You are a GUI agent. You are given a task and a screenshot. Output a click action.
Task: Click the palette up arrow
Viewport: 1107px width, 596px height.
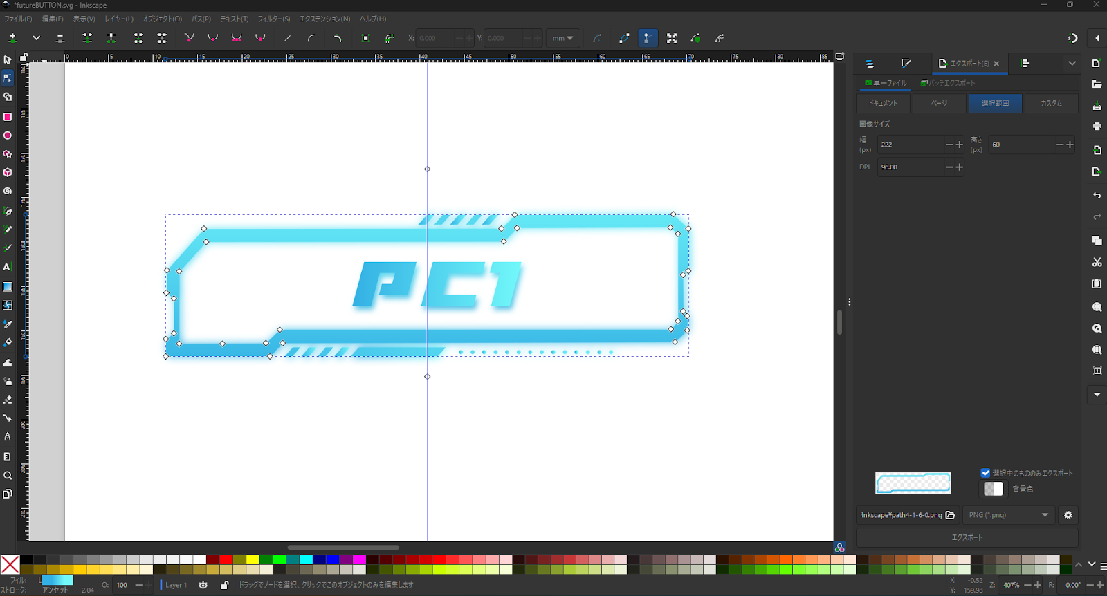[x=1079, y=565]
